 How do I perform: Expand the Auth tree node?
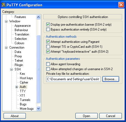[17, 87]
